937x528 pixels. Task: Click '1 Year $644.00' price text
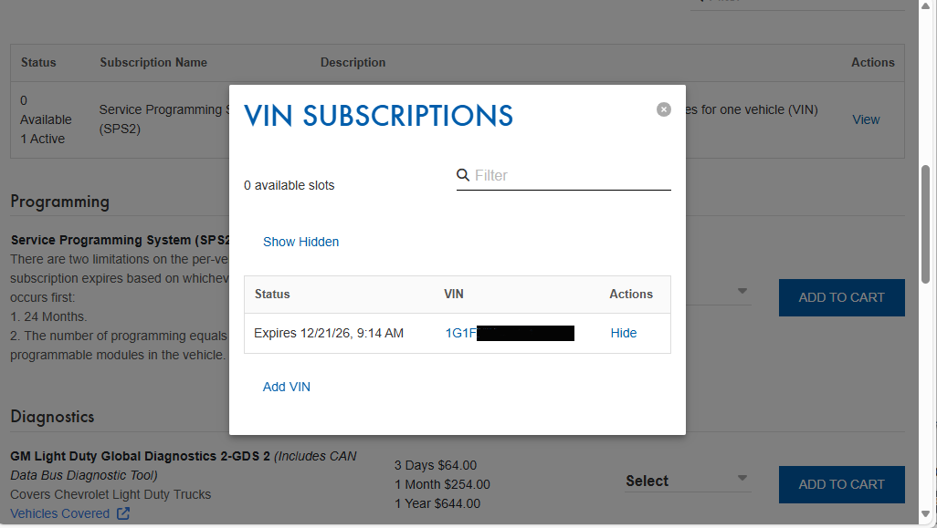click(437, 503)
